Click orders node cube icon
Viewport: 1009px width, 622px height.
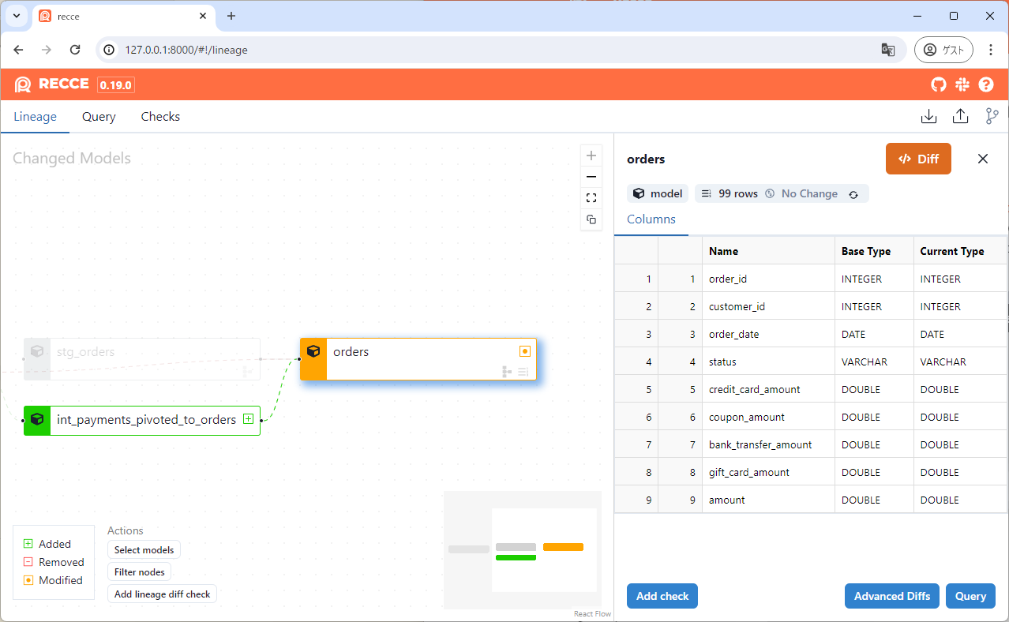[x=313, y=351]
